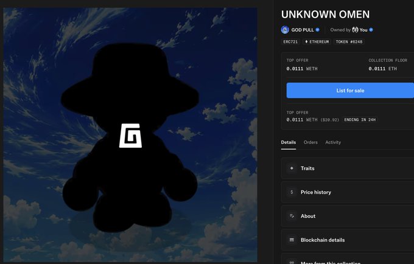
Task: Click the upper TOP OFFER value 0.0111 WETH
Action: click(302, 69)
